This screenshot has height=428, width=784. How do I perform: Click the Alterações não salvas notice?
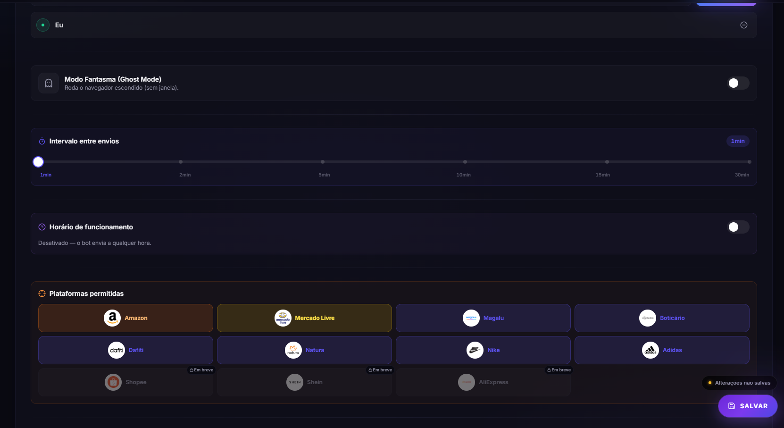point(739,383)
